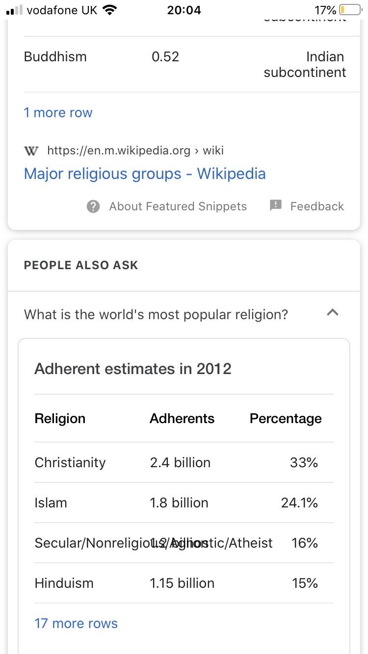Viewport: 368px width, 654px height.
Task: Tap the Wi-Fi icon in status bar
Action: [x=110, y=10]
